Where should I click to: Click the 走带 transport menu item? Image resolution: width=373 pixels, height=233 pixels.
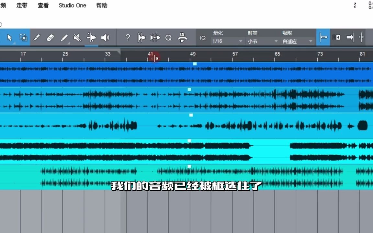pyautogui.click(x=21, y=5)
